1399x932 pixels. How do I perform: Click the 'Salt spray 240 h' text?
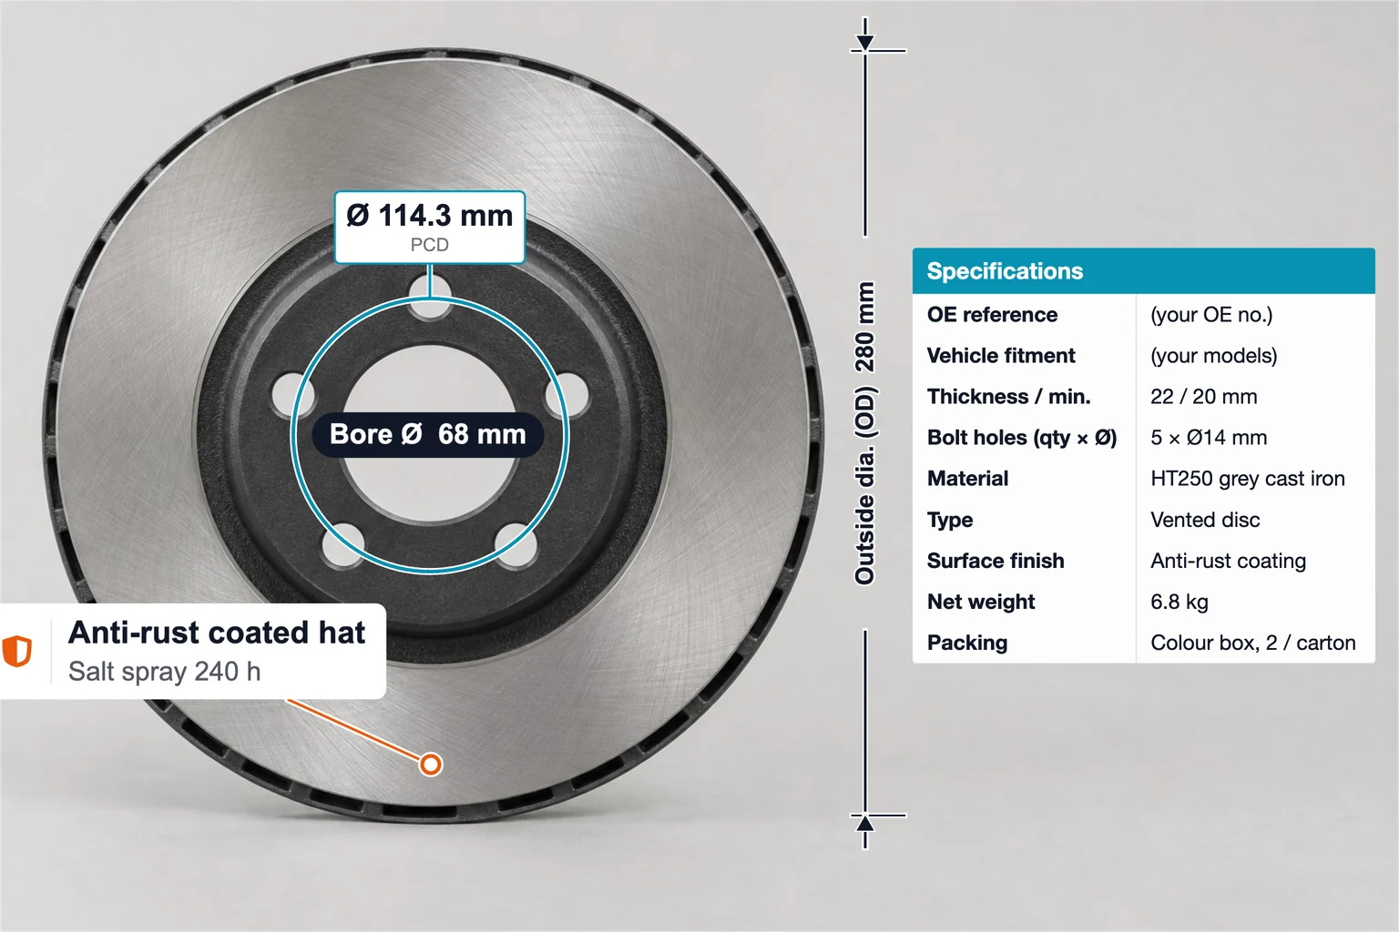[x=165, y=672]
